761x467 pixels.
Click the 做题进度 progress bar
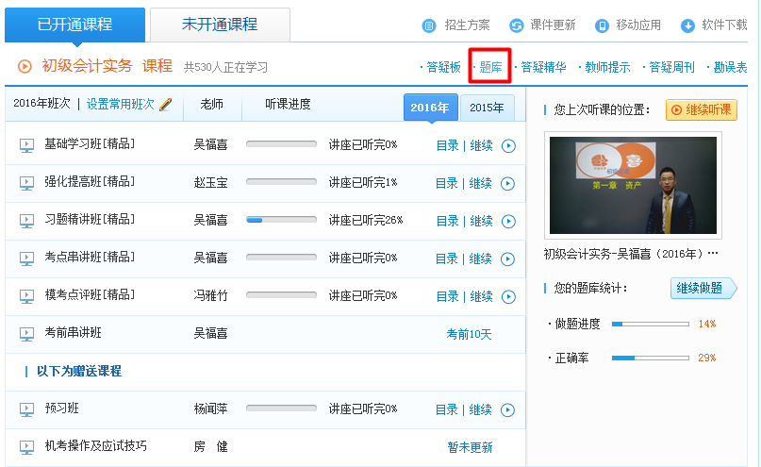click(651, 324)
